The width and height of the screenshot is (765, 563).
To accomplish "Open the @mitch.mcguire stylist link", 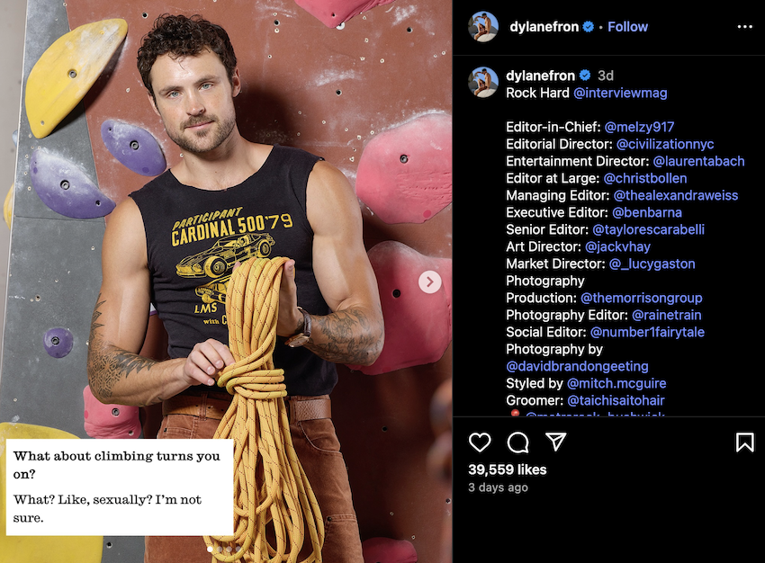I will tap(616, 383).
